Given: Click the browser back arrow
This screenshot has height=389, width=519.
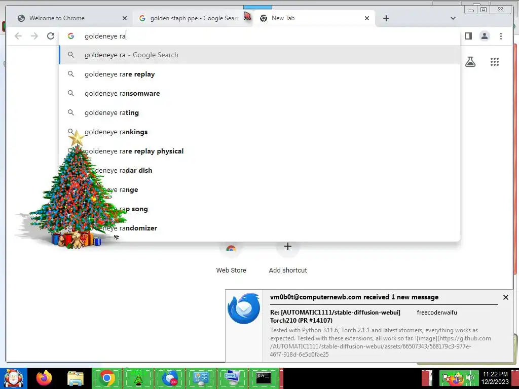Looking at the screenshot, I should pyautogui.click(x=18, y=36).
